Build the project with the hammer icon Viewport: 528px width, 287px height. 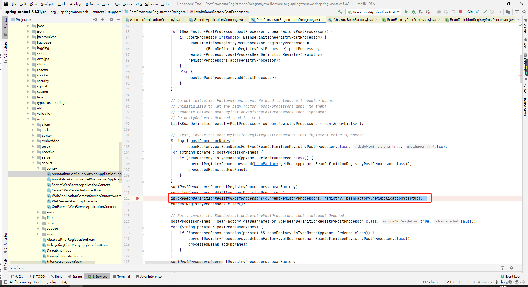coord(340,12)
